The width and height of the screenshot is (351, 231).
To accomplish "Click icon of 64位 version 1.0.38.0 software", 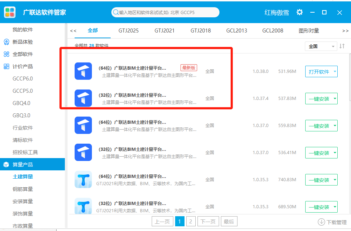I will (x=83, y=71).
